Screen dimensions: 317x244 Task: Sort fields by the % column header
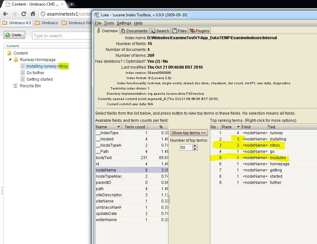point(158,127)
